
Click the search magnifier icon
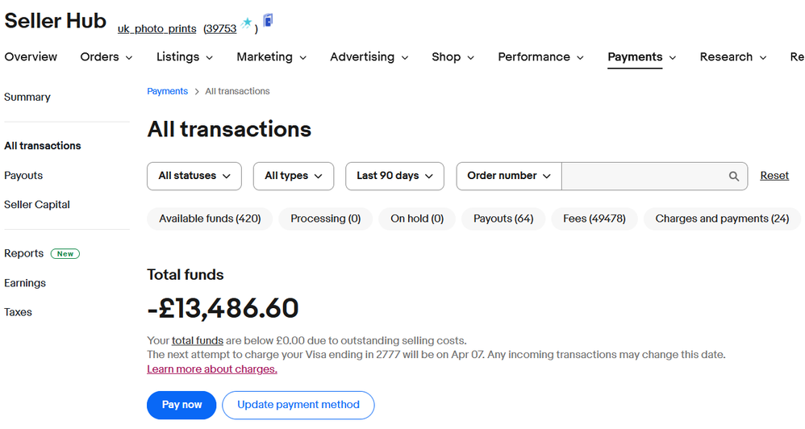(734, 176)
